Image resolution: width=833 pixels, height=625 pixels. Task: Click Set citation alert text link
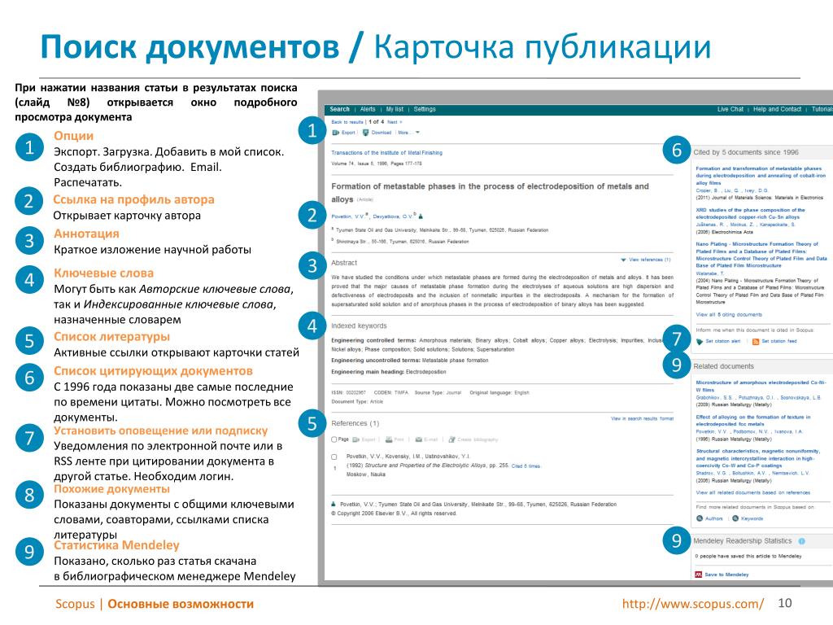point(722,341)
